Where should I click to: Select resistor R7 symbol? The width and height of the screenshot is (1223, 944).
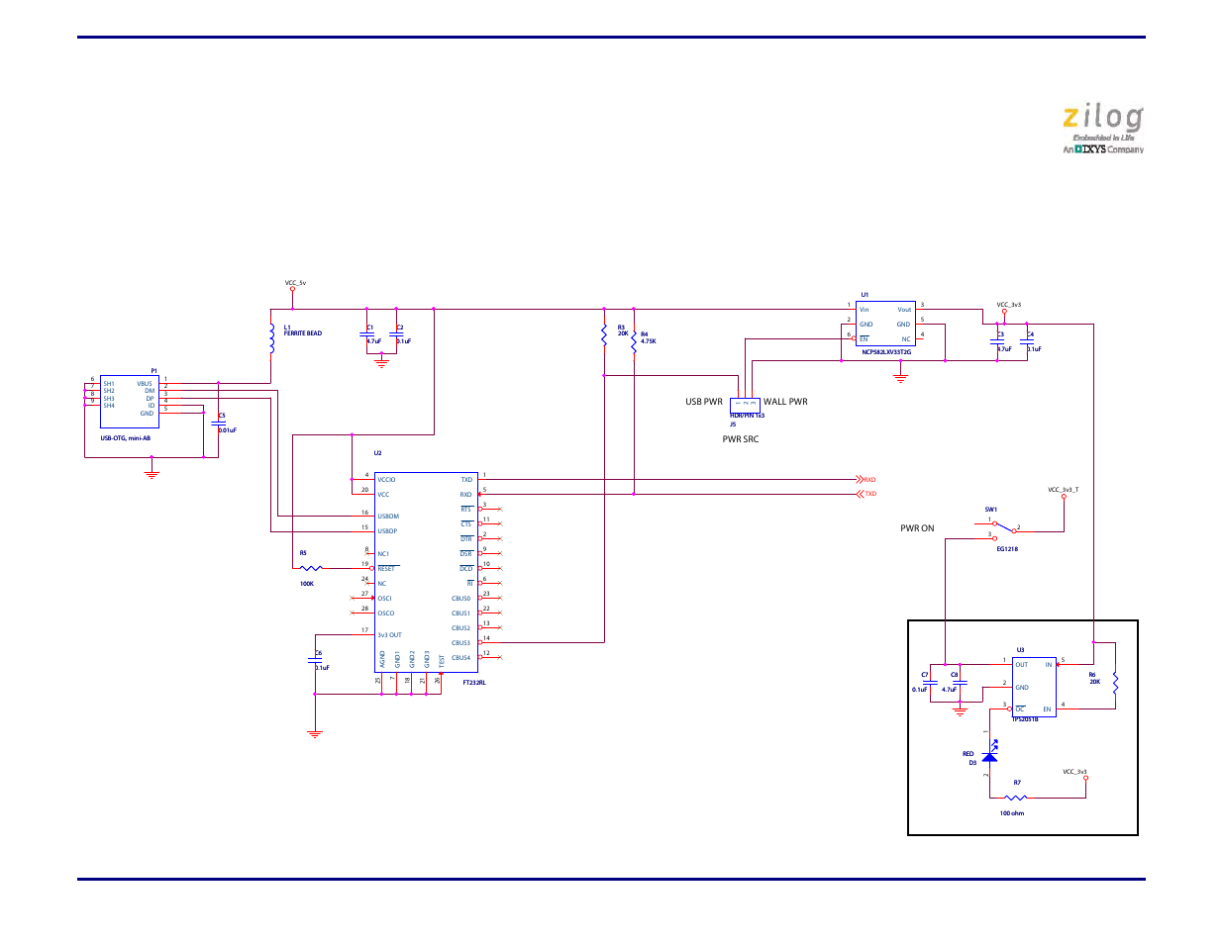tap(1015, 798)
